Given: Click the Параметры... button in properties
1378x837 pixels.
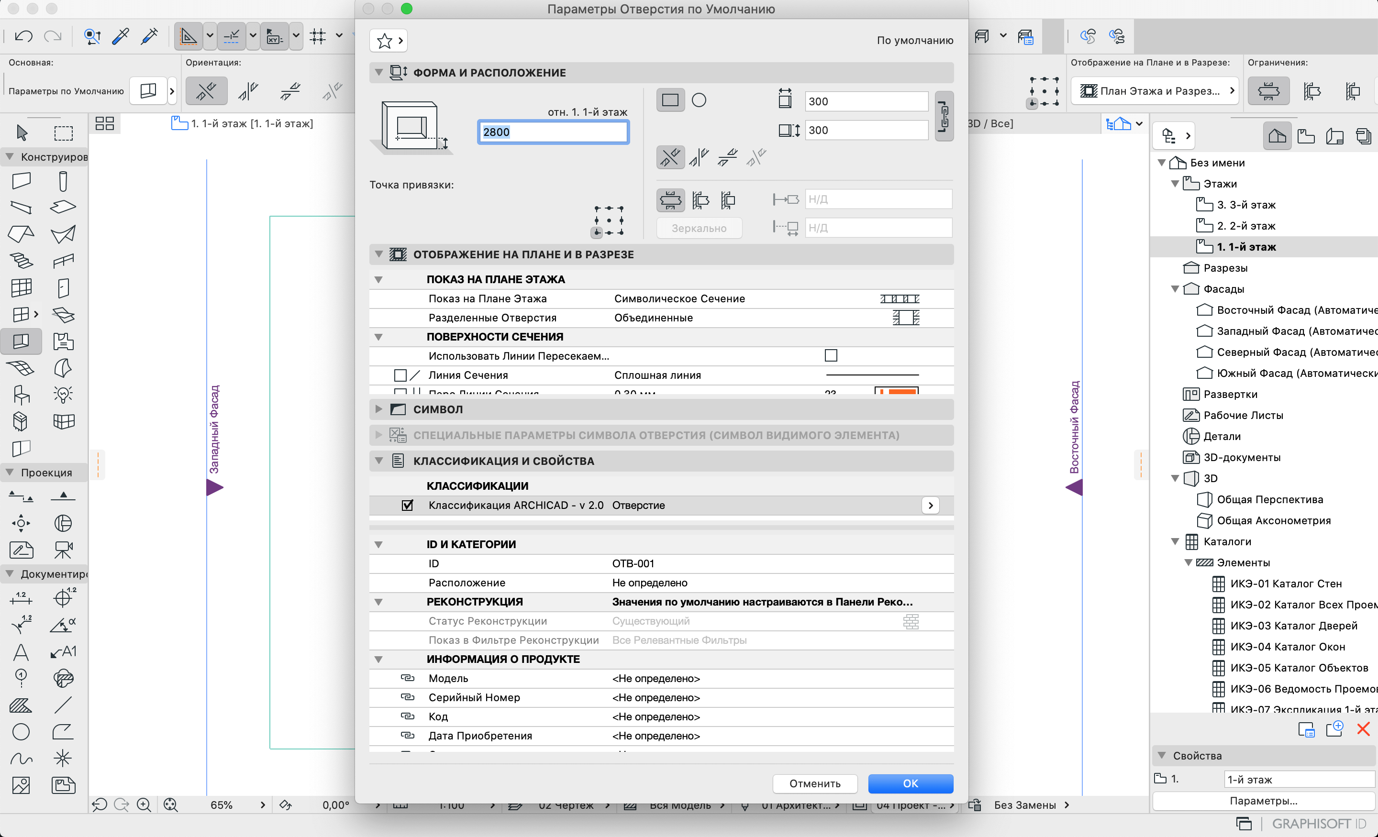Looking at the screenshot, I should coord(1263,801).
